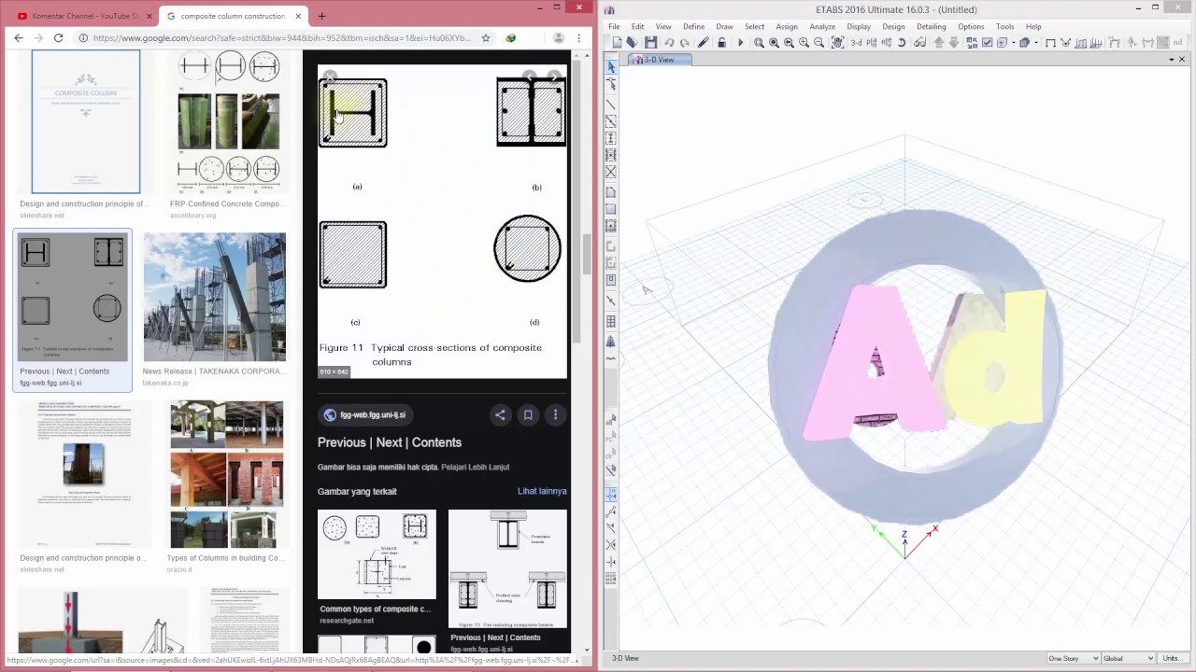Open the 3-D View window list arrow
This screenshot has width=1196, height=672.
click(x=1170, y=60)
